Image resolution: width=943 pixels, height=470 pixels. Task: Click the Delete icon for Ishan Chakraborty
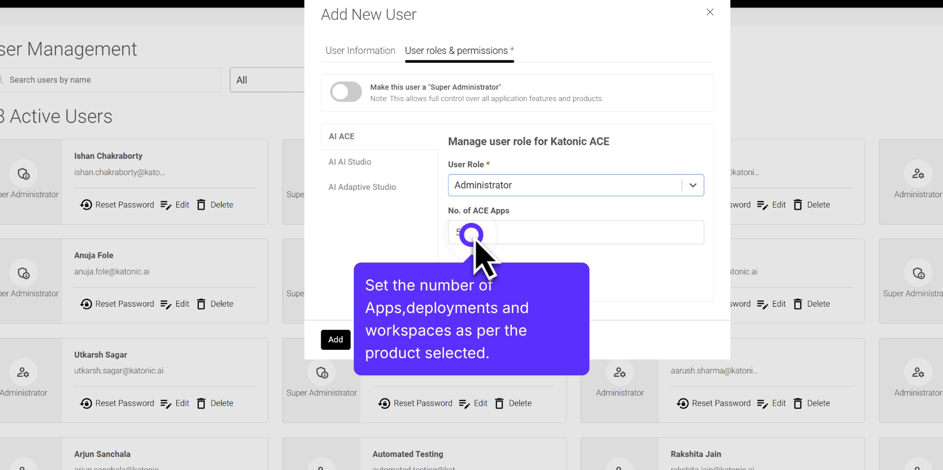[201, 205]
